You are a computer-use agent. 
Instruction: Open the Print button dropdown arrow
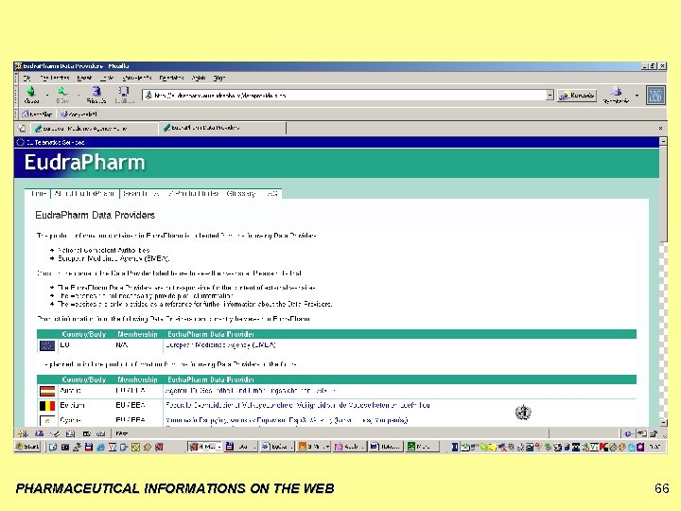[x=637, y=96]
